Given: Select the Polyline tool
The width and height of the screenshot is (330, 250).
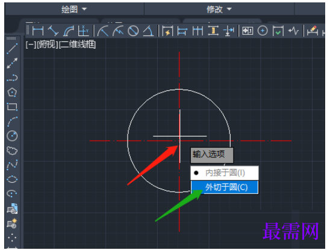Looking at the screenshot, I should point(12,78).
